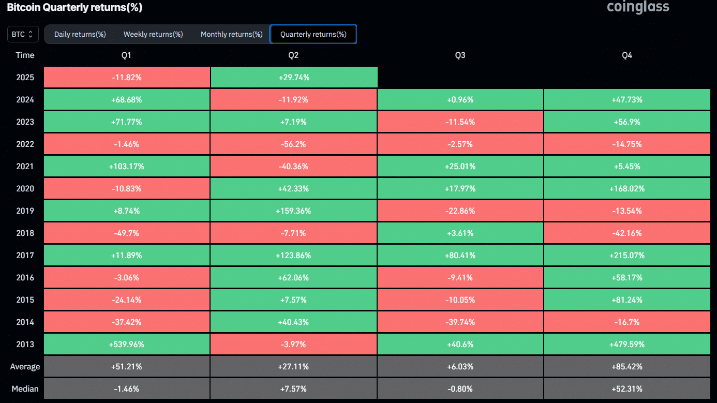Click the 2017 Q4 +215.07% cell
Image resolution: width=717 pixels, height=403 pixels.
(627, 255)
